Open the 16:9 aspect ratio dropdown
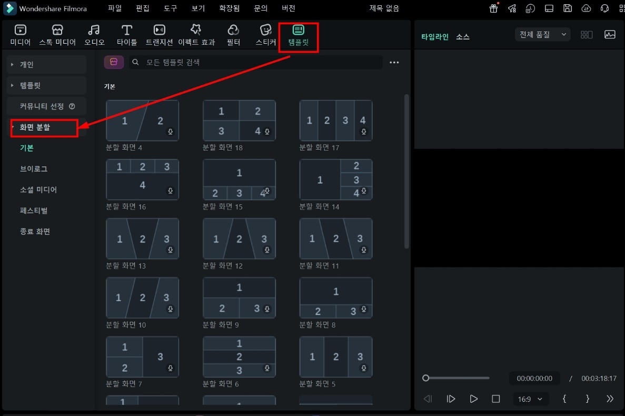Image resolution: width=625 pixels, height=416 pixels. tap(530, 399)
